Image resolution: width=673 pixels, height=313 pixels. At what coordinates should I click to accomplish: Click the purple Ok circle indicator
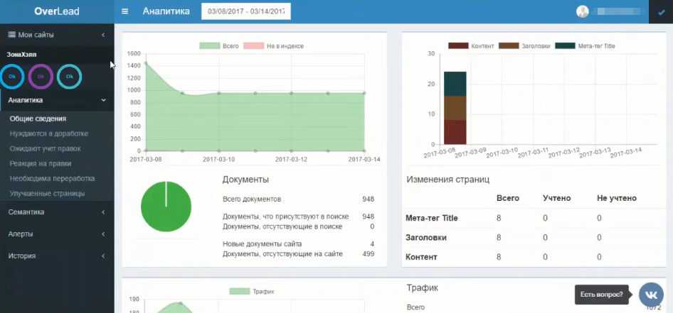[x=41, y=76]
